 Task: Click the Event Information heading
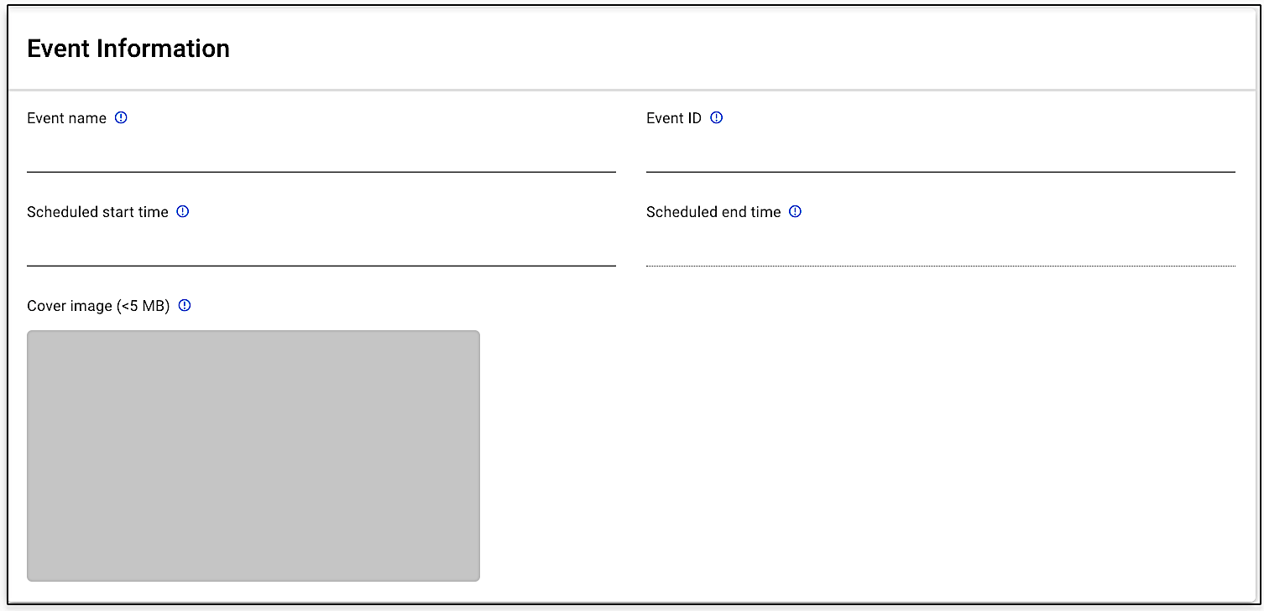pos(128,49)
